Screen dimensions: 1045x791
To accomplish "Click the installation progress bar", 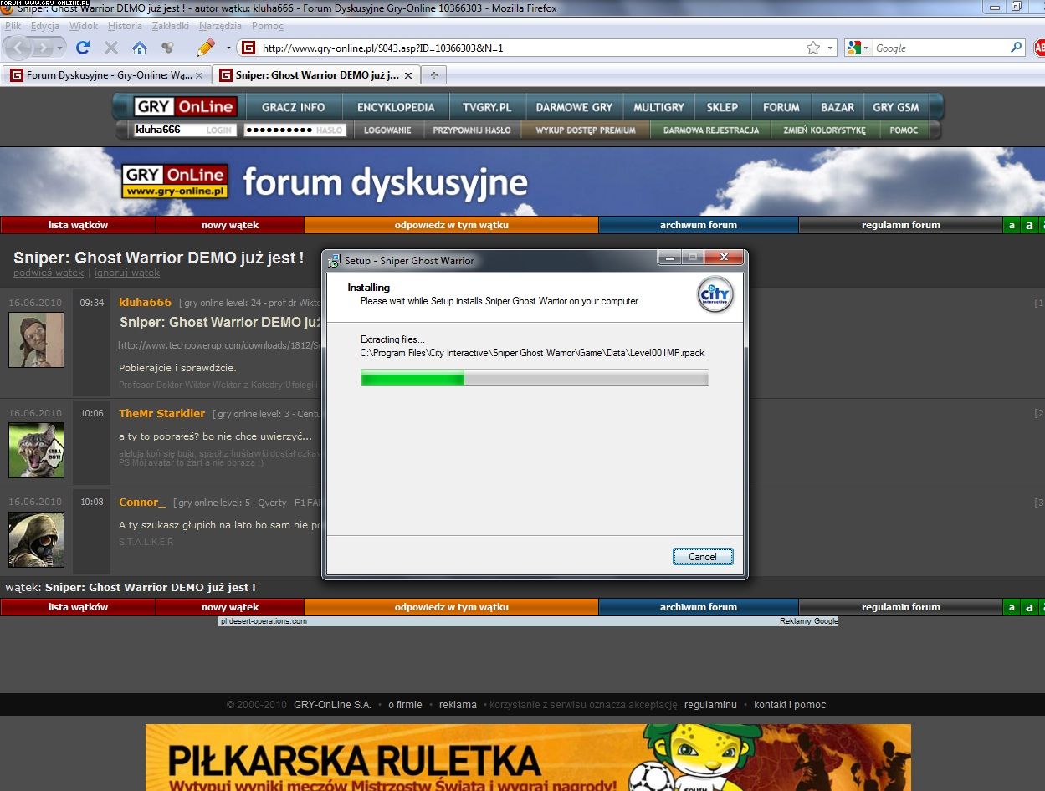I will point(535,378).
